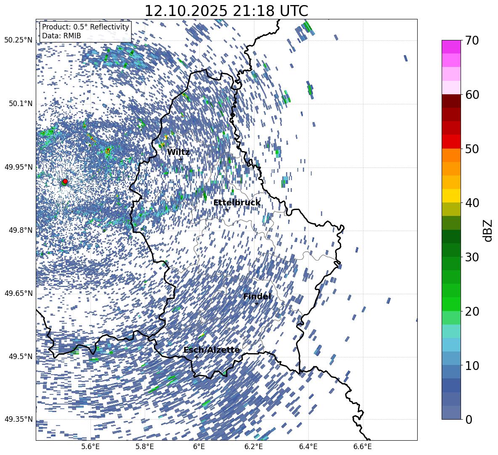Pick the yellow swatch just above 40
498x455 pixels.
451,196
